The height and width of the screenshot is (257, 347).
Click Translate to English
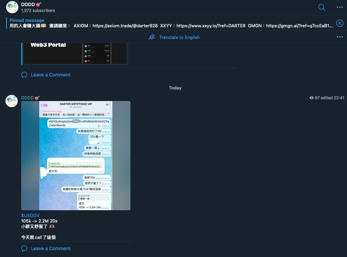pyautogui.click(x=179, y=38)
